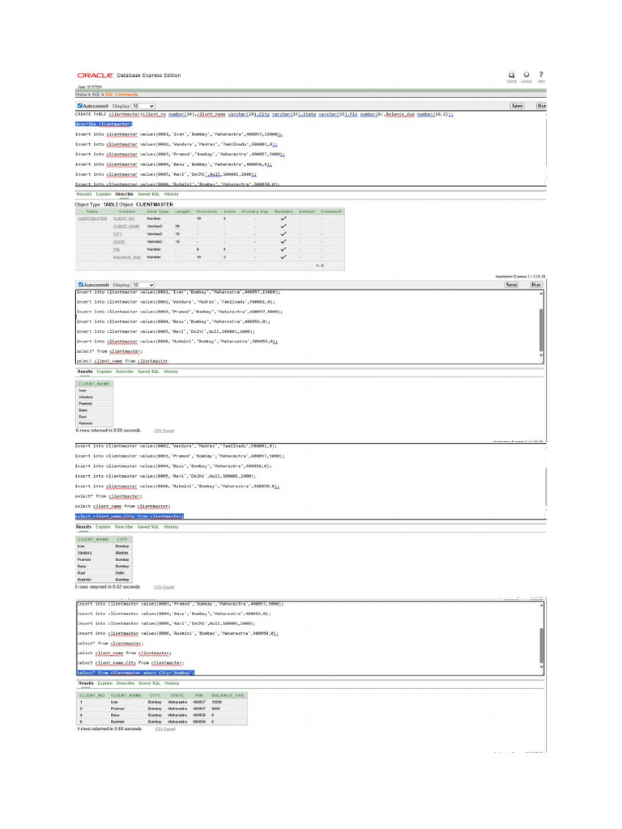Toggle Autocommit checkbox beside Application Express version label

pyautogui.click(x=80, y=284)
